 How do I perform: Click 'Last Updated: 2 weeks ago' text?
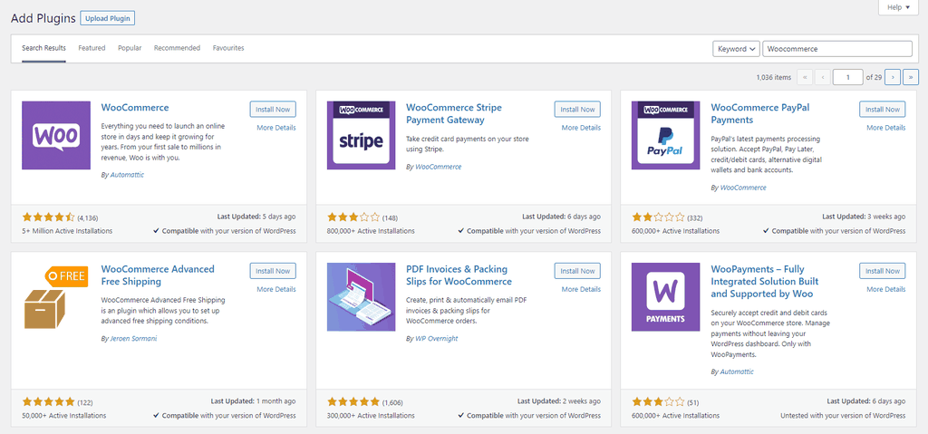[558, 401]
